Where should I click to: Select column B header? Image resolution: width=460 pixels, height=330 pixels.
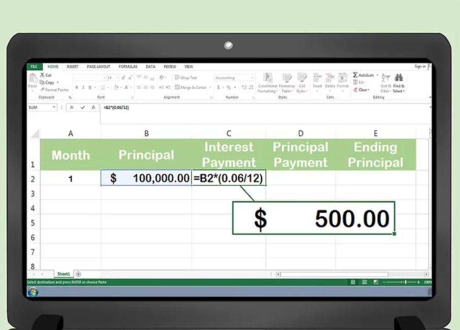(x=147, y=133)
